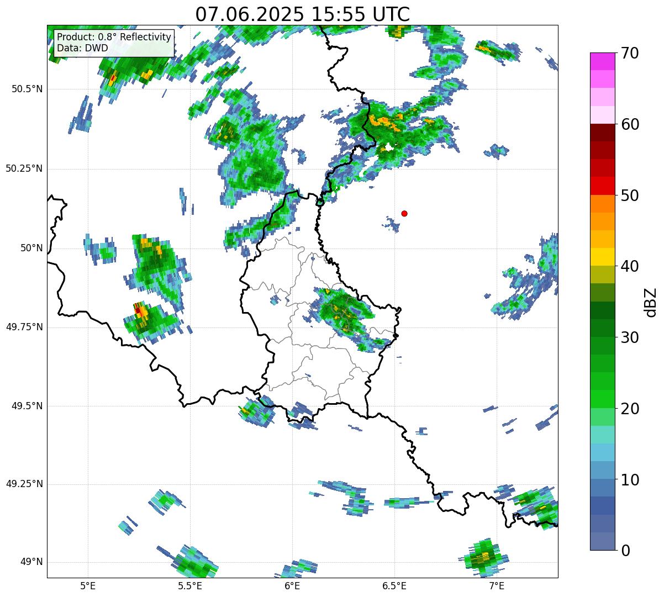This screenshot has height=597, width=664.
Task: Click the 5°E longitude label
Action: coord(88,585)
